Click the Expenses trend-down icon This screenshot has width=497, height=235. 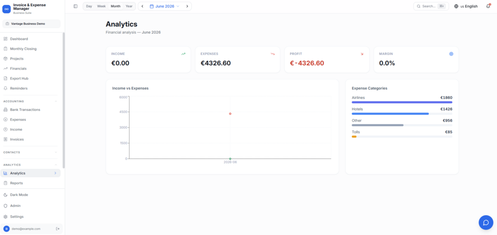pyautogui.click(x=272, y=54)
